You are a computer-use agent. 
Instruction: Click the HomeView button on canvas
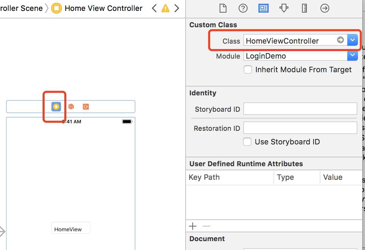(x=71, y=228)
